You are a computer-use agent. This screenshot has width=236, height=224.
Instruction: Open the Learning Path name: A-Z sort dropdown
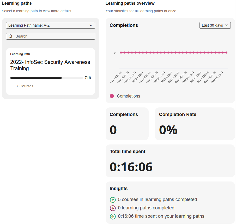(50, 25)
